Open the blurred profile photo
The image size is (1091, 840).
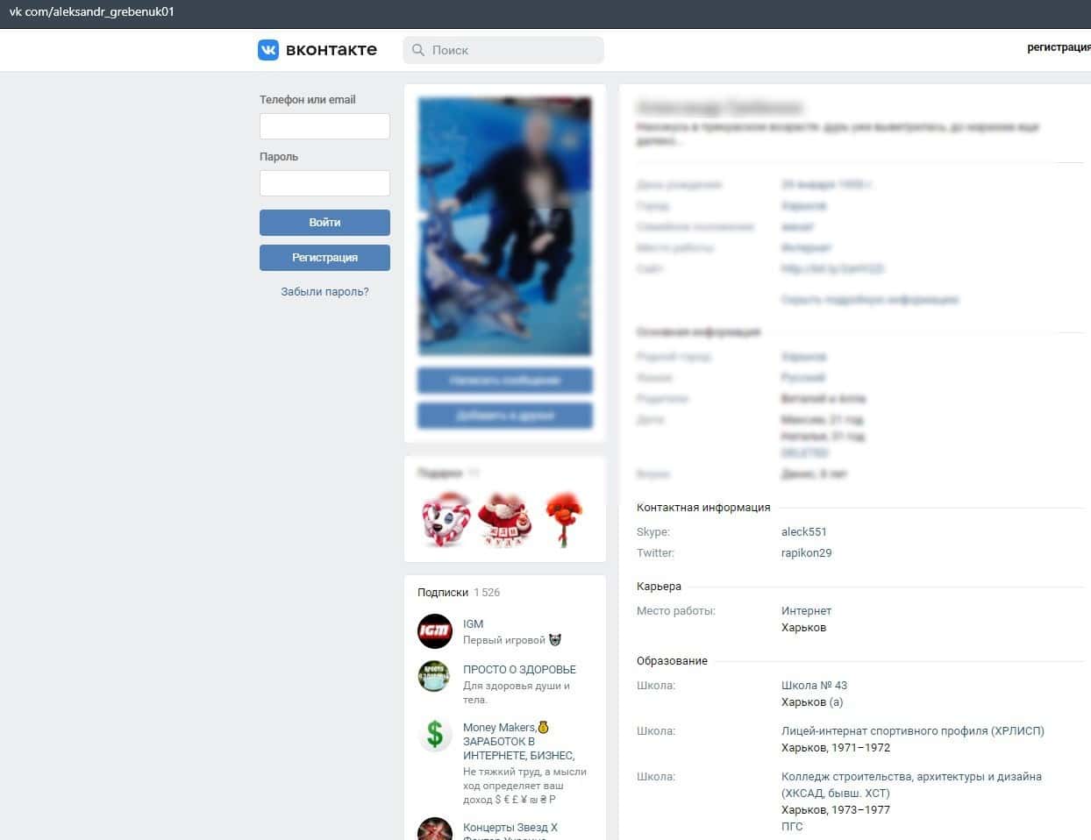click(x=505, y=226)
